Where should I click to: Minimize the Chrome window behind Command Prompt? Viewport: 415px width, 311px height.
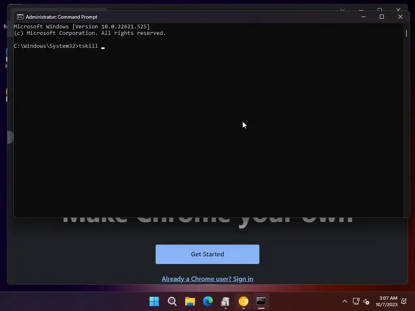click(361, 10)
